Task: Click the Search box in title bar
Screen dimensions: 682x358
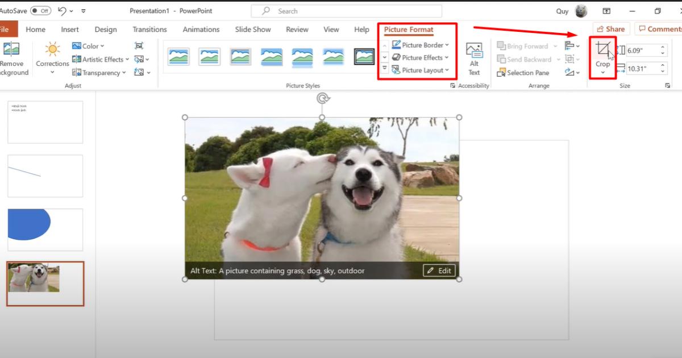Action: coord(347,11)
